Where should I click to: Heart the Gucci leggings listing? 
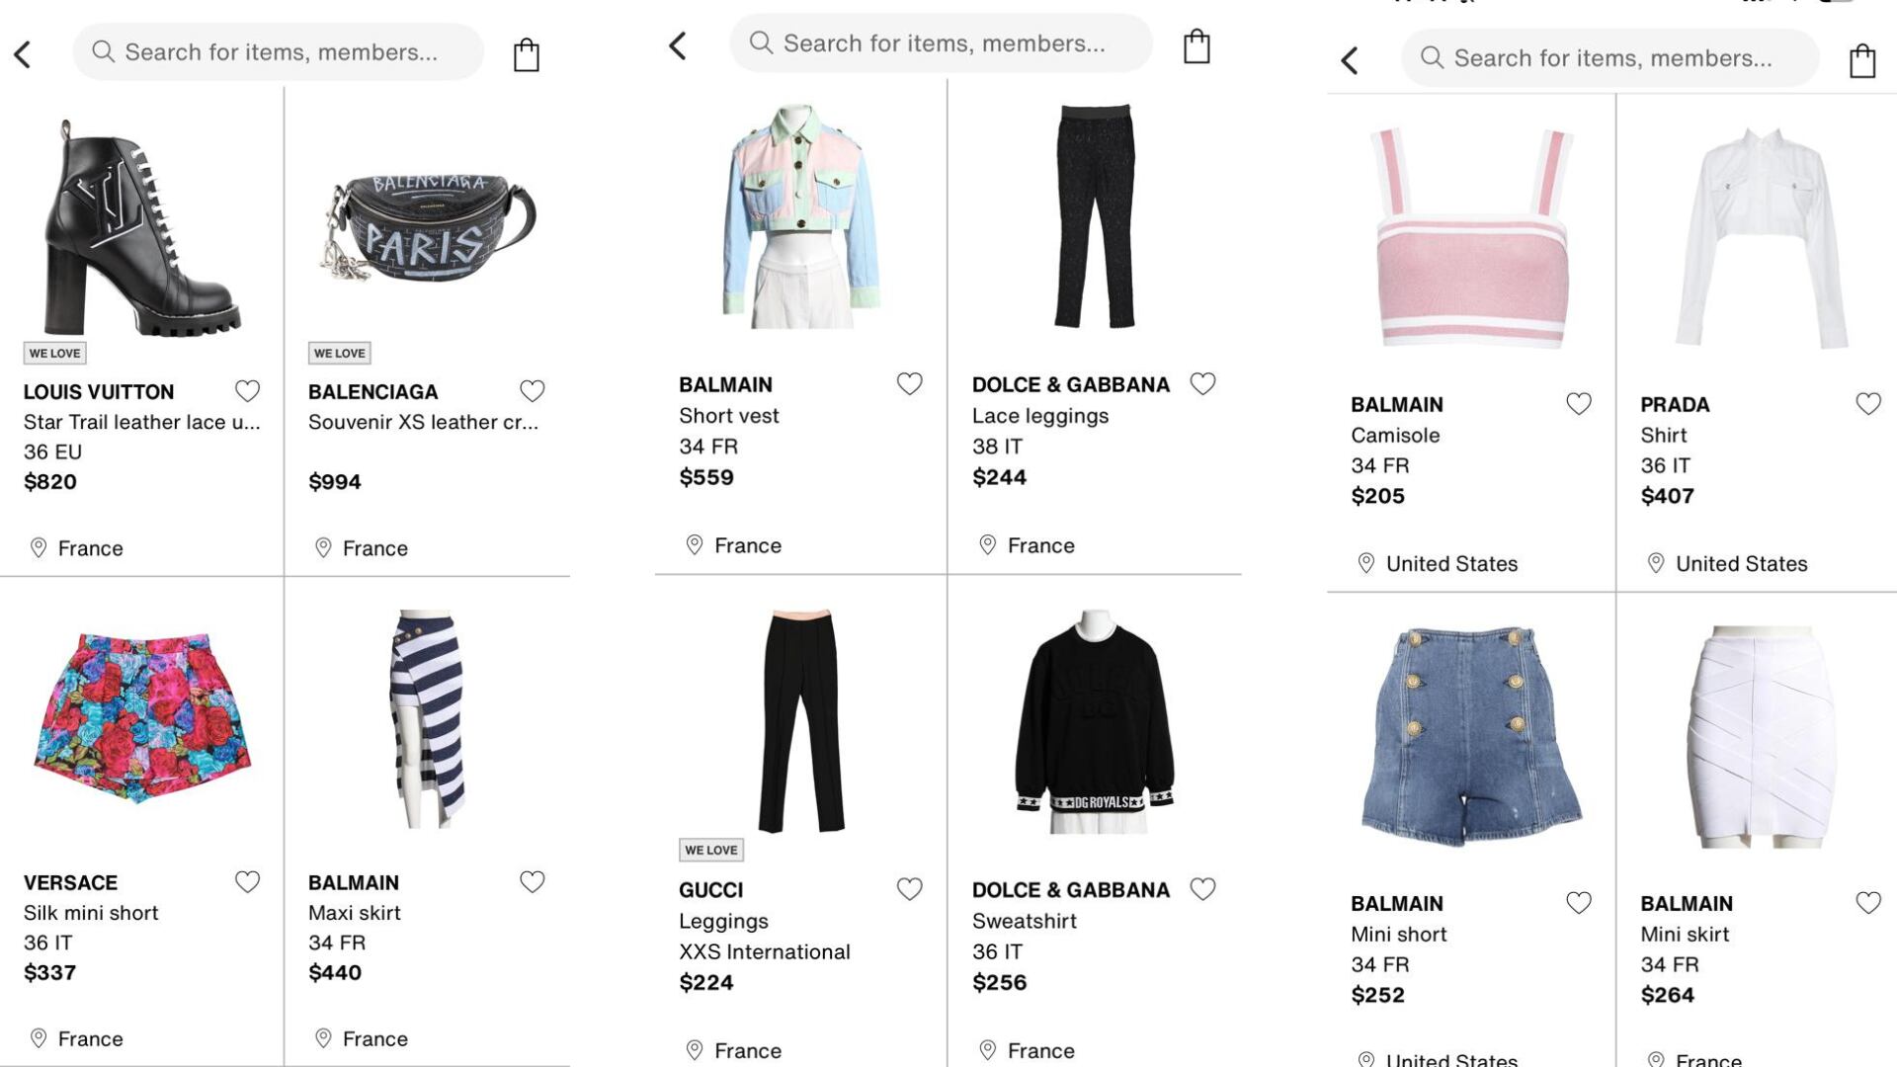click(x=909, y=889)
